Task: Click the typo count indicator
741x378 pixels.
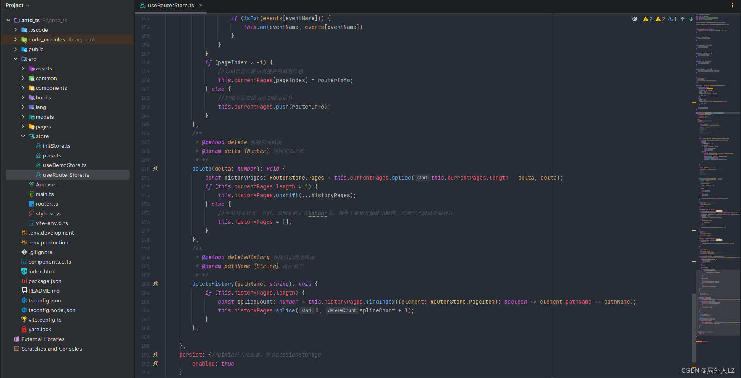Action: coord(672,19)
